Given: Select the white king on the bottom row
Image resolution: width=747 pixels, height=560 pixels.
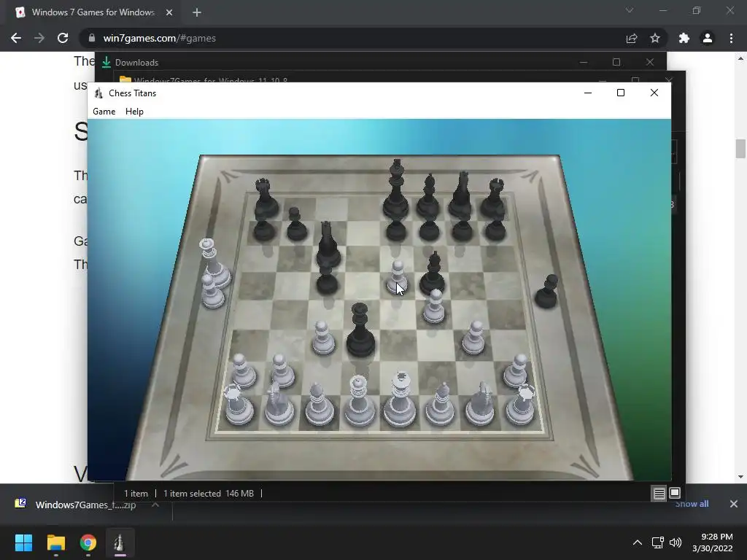Looking at the screenshot, I should pyautogui.click(x=400, y=400).
